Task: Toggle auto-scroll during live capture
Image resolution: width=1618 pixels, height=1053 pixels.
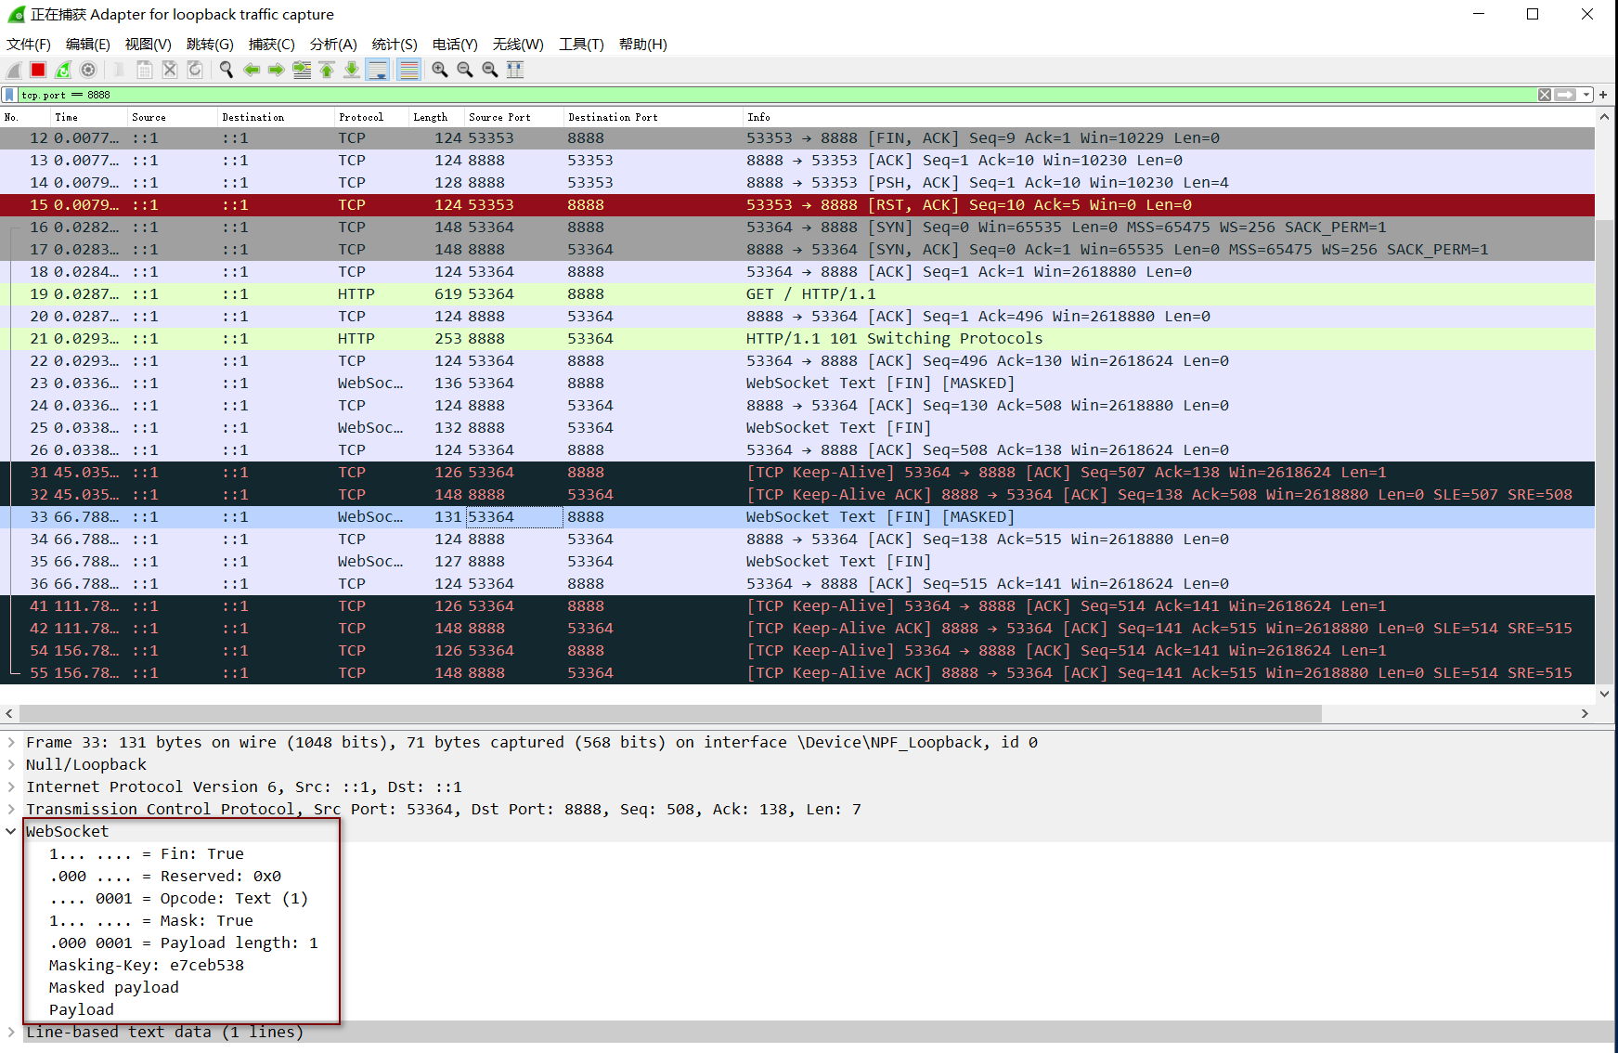Action: [378, 70]
